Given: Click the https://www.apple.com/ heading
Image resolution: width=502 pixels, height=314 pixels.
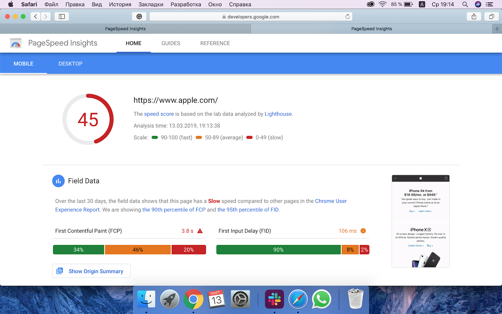Looking at the screenshot, I should [x=176, y=100].
